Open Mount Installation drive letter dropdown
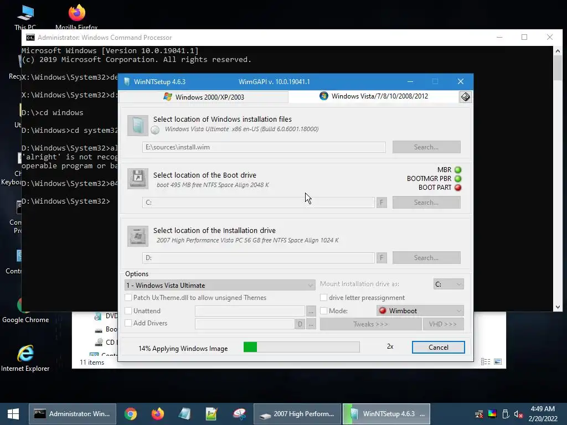Viewport: 567px width, 425px height. (x=449, y=284)
